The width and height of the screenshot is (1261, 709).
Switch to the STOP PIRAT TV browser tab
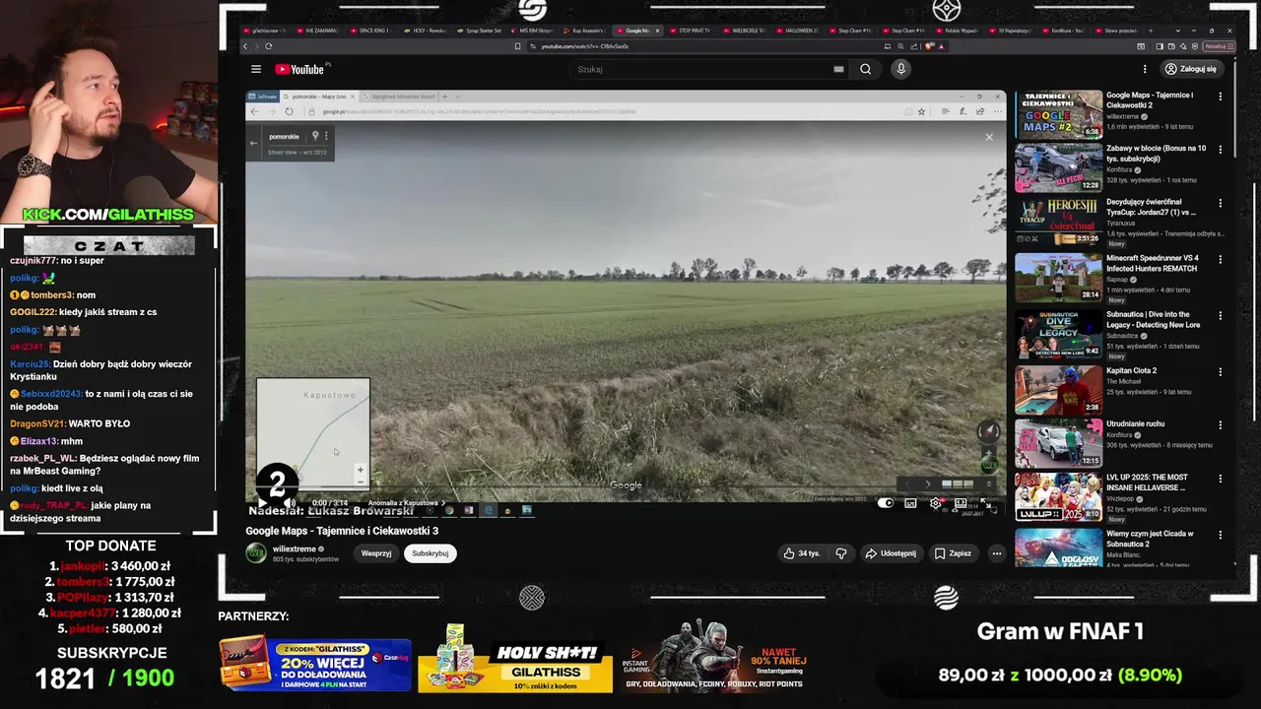(691, 31)
